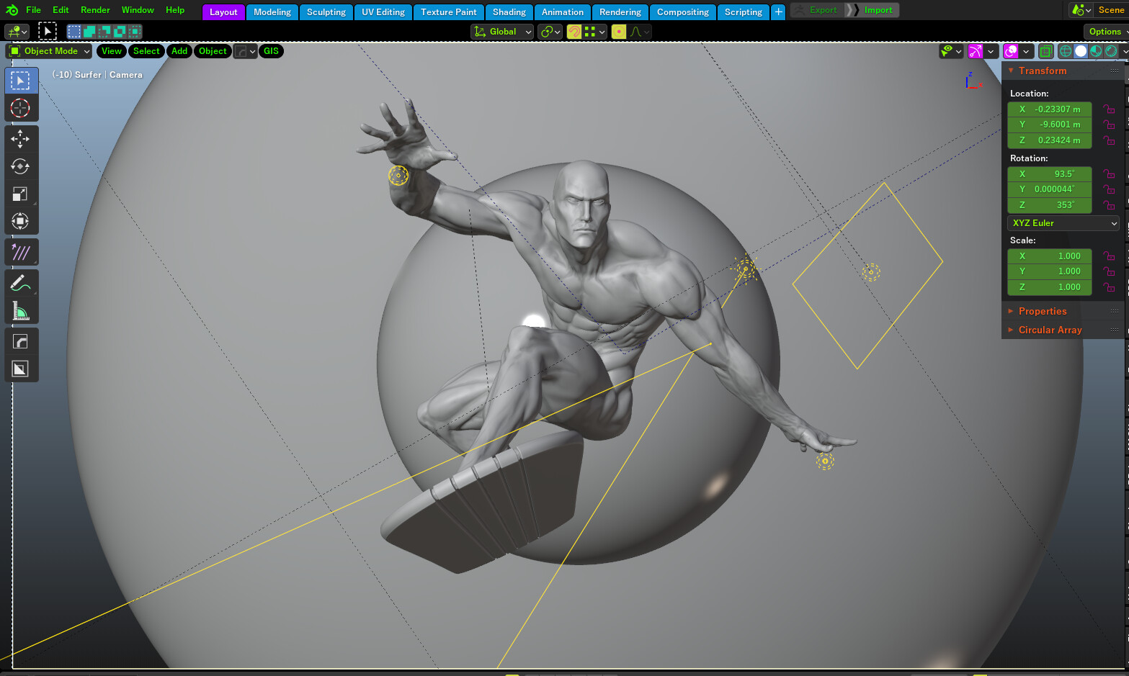Open the XYZ Euler rotation mode dropdown
The height and width of the screenshot is (676, 1129).
click(1063, 223)
